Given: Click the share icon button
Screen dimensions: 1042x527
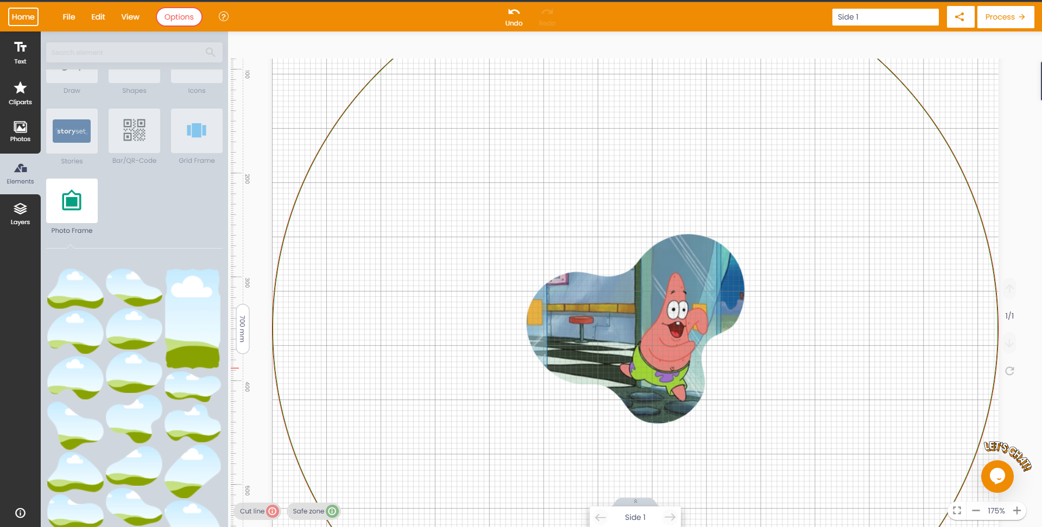Looking at the screenshot, I should click(x=960, y=17).
